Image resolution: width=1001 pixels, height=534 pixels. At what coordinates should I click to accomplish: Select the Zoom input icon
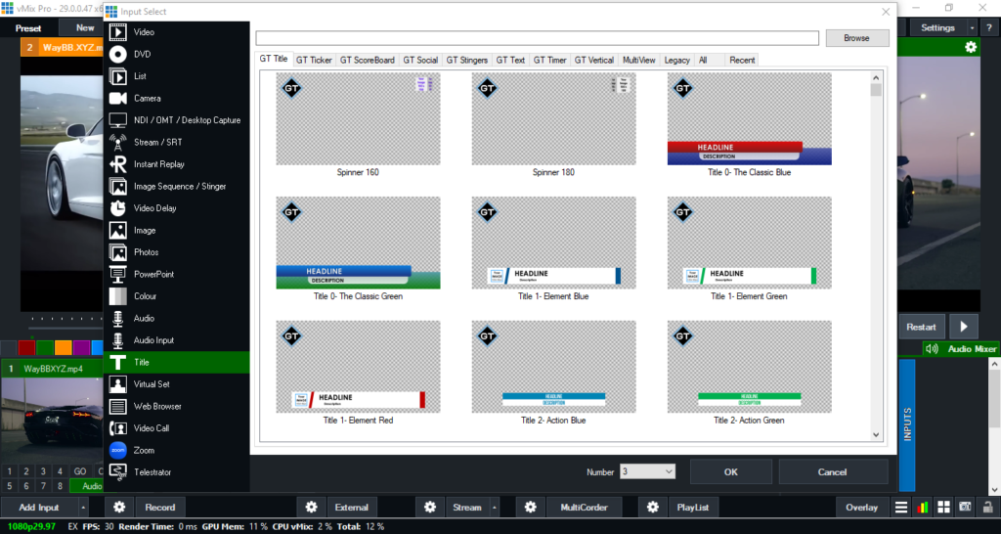pos(117,450)
